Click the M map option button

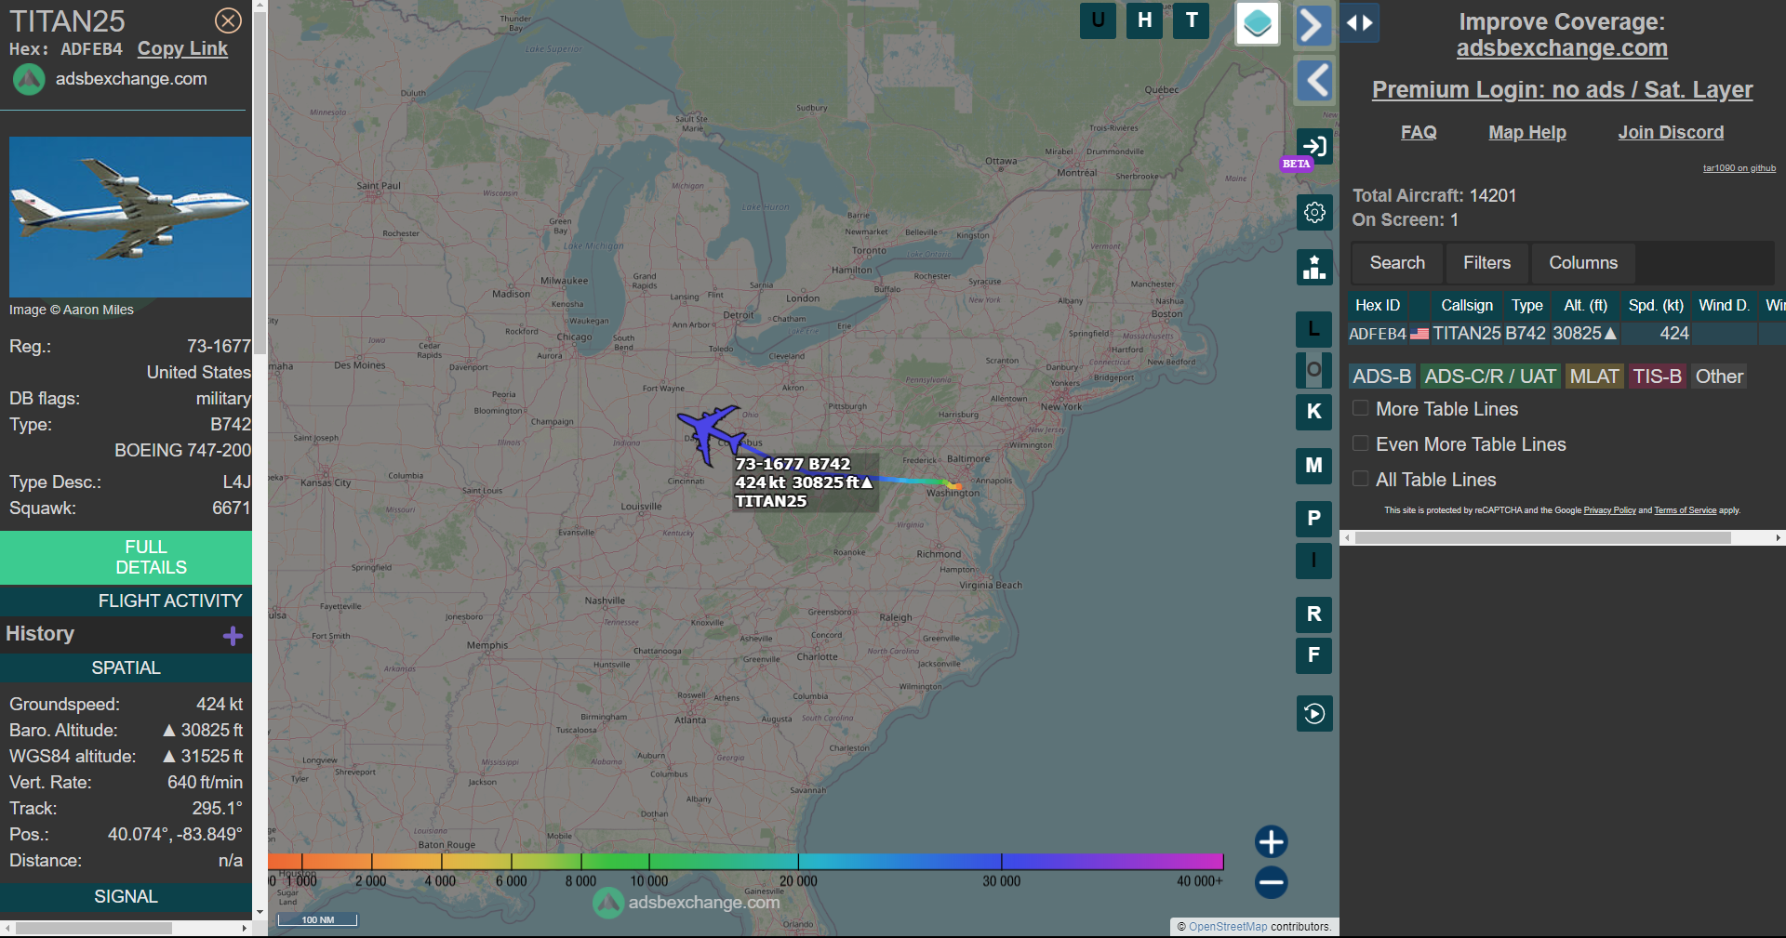(1313, 466)
